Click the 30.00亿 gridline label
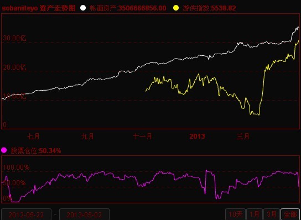This screenshot has height=220, width=301. (x=14, y=38)
